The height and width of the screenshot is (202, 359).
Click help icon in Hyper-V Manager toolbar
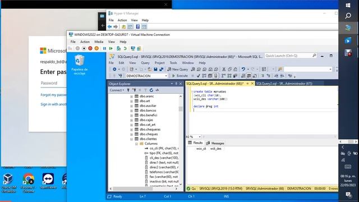pos(137,27)
